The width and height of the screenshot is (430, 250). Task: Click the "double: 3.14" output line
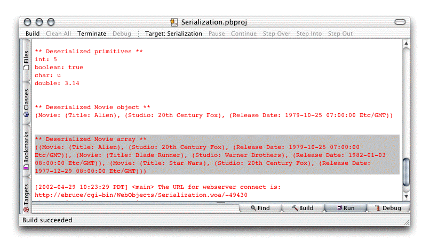pos(57,83)
